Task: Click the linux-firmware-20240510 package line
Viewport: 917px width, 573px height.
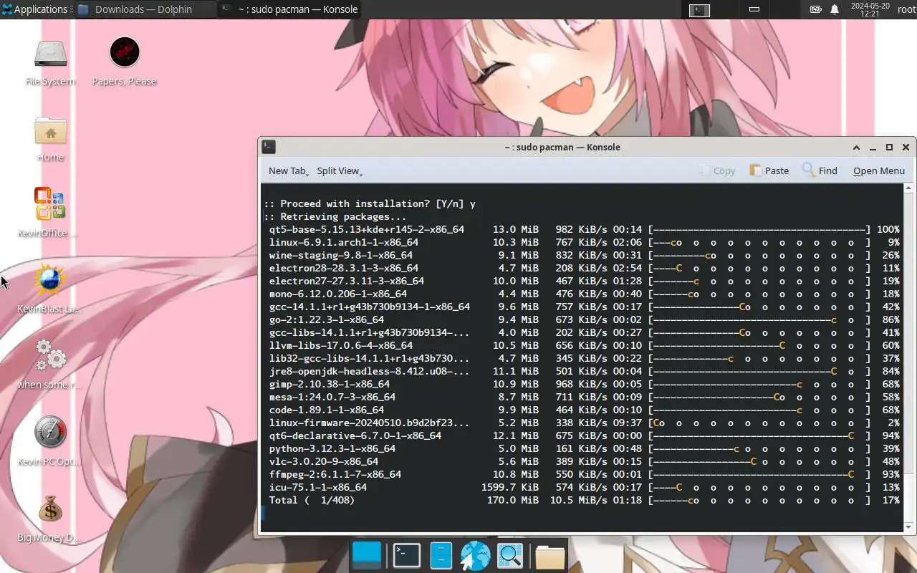Action: (x=584, y=423)
